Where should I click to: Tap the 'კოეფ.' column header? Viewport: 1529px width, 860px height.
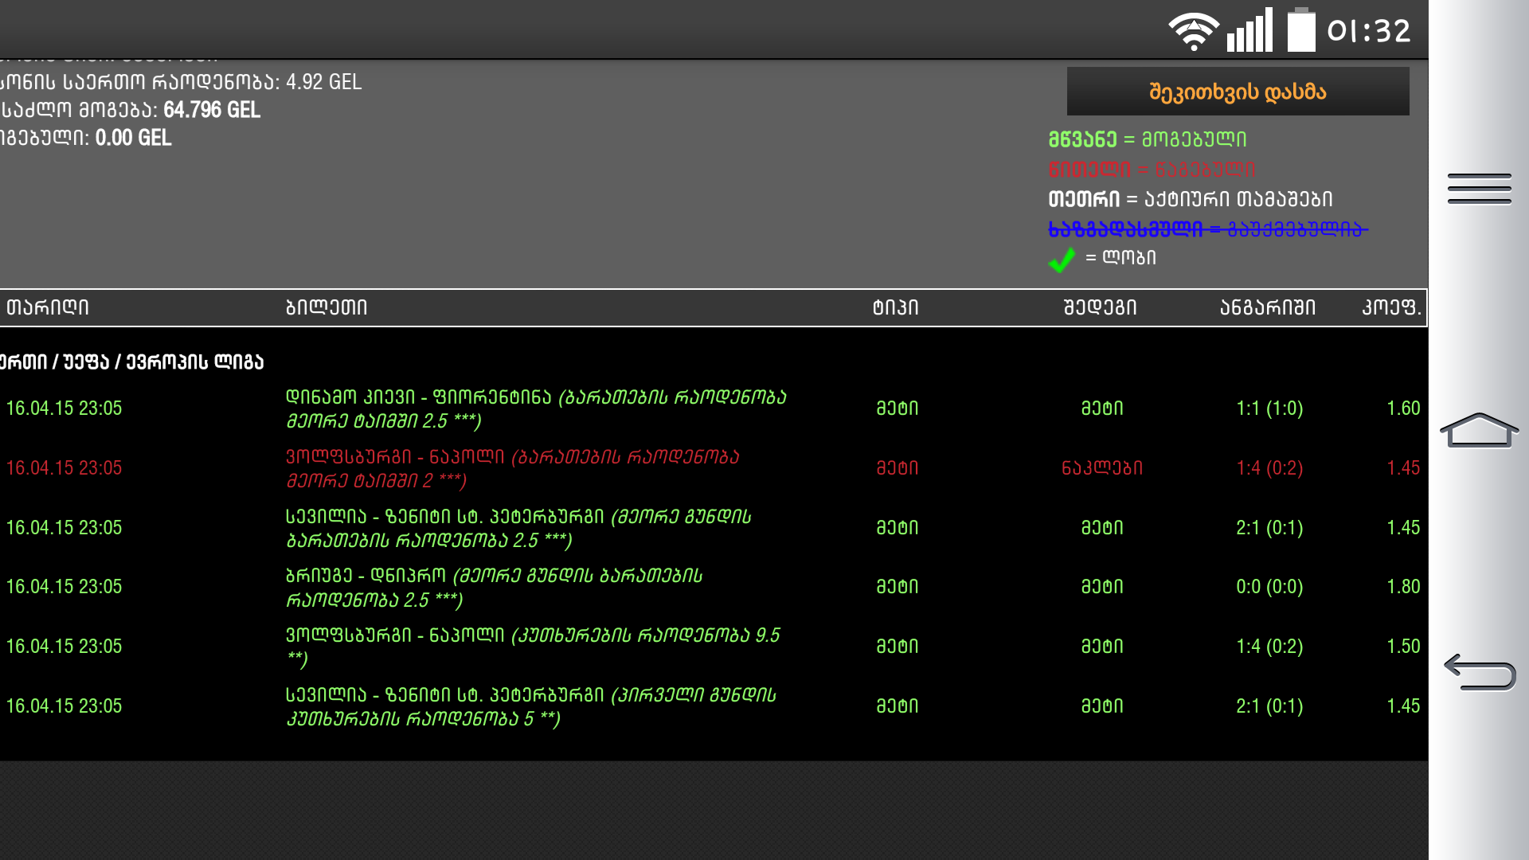(x=1390, y=307)
